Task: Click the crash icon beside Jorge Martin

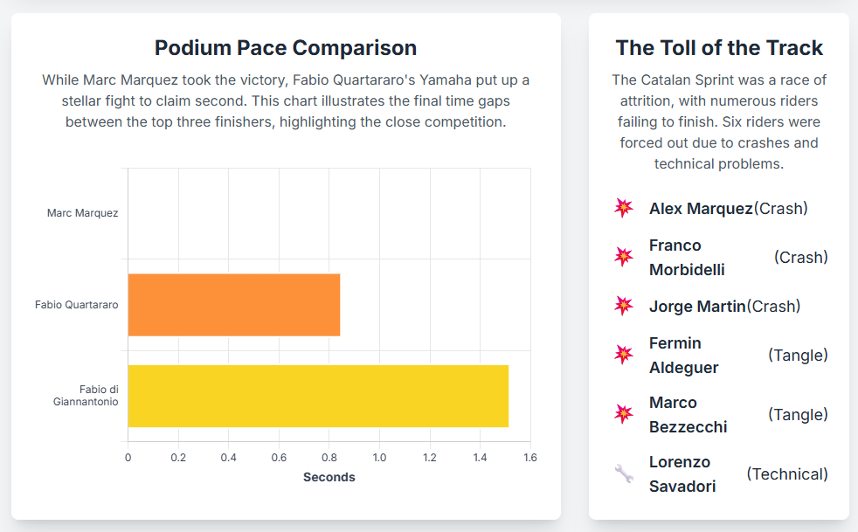Action: click(623, 306)
